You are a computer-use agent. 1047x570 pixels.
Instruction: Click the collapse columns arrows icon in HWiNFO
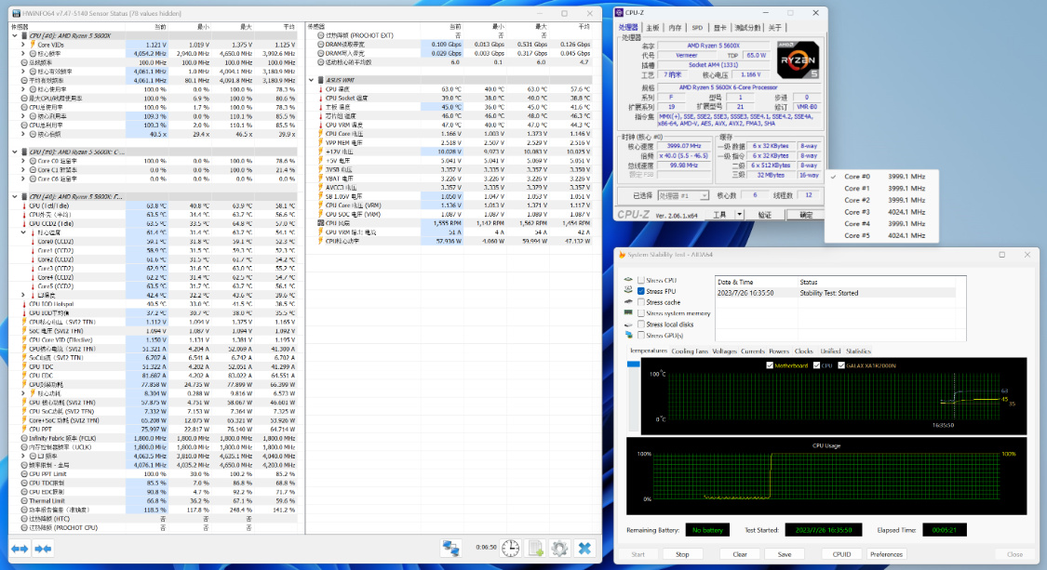43,549
